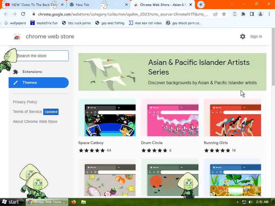The height and width of the screenshot is (206, 275).
Task: Focus the Search the store field
Action: [x=42, y=56]
